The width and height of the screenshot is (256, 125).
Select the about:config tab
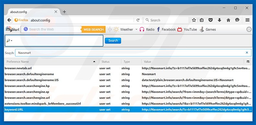33,12
